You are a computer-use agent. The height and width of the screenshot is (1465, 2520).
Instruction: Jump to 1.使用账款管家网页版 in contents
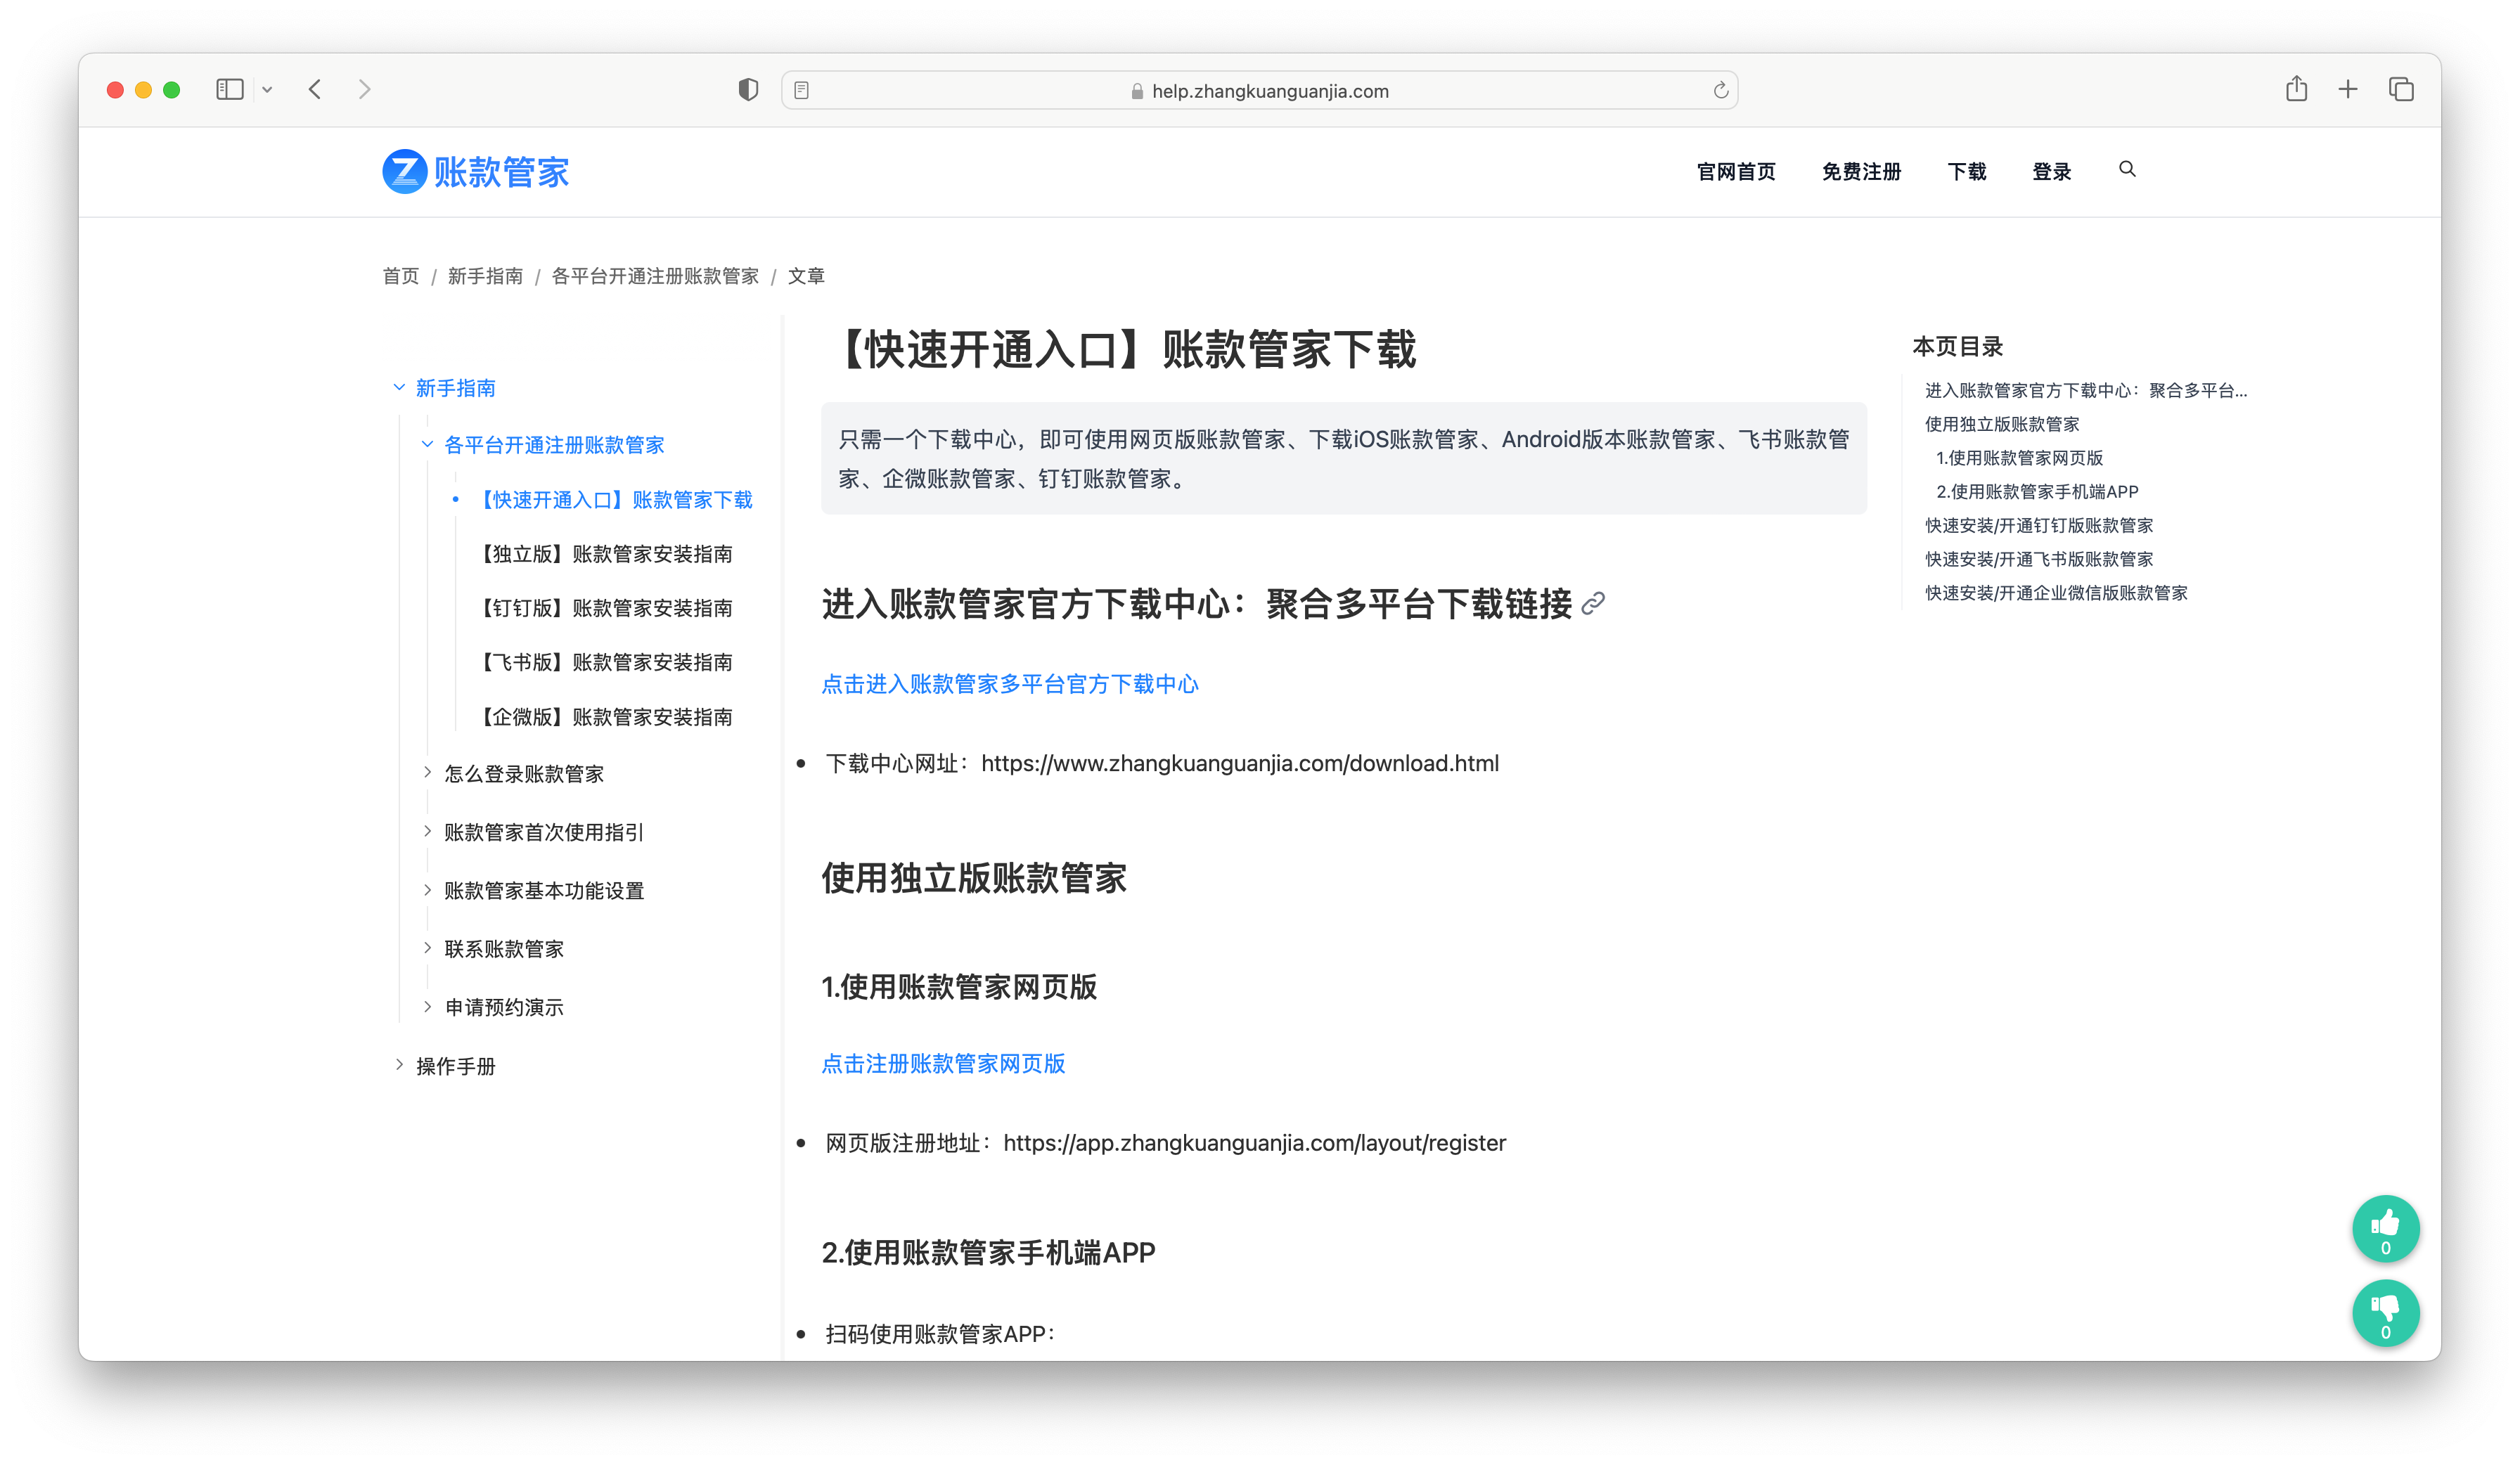[x=2019, y=458]
